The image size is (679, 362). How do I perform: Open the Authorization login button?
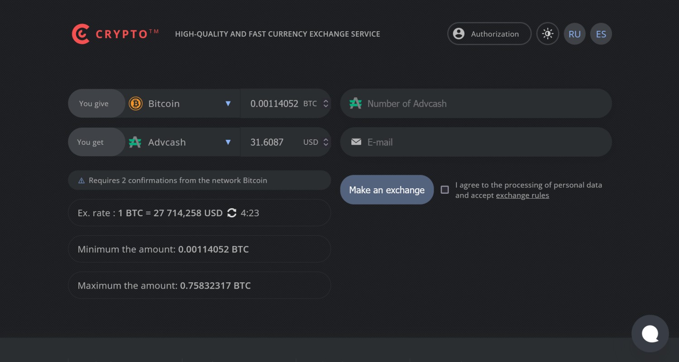pyautogui.click(x=489, y=34)
